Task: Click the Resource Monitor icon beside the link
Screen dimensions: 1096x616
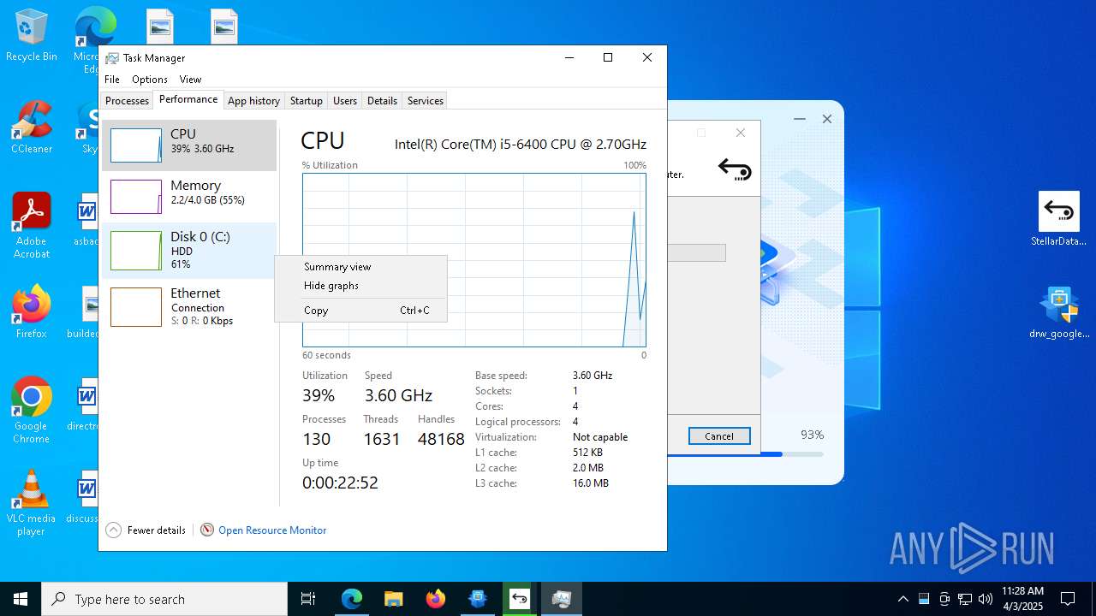Action: [x=206, y=530]
